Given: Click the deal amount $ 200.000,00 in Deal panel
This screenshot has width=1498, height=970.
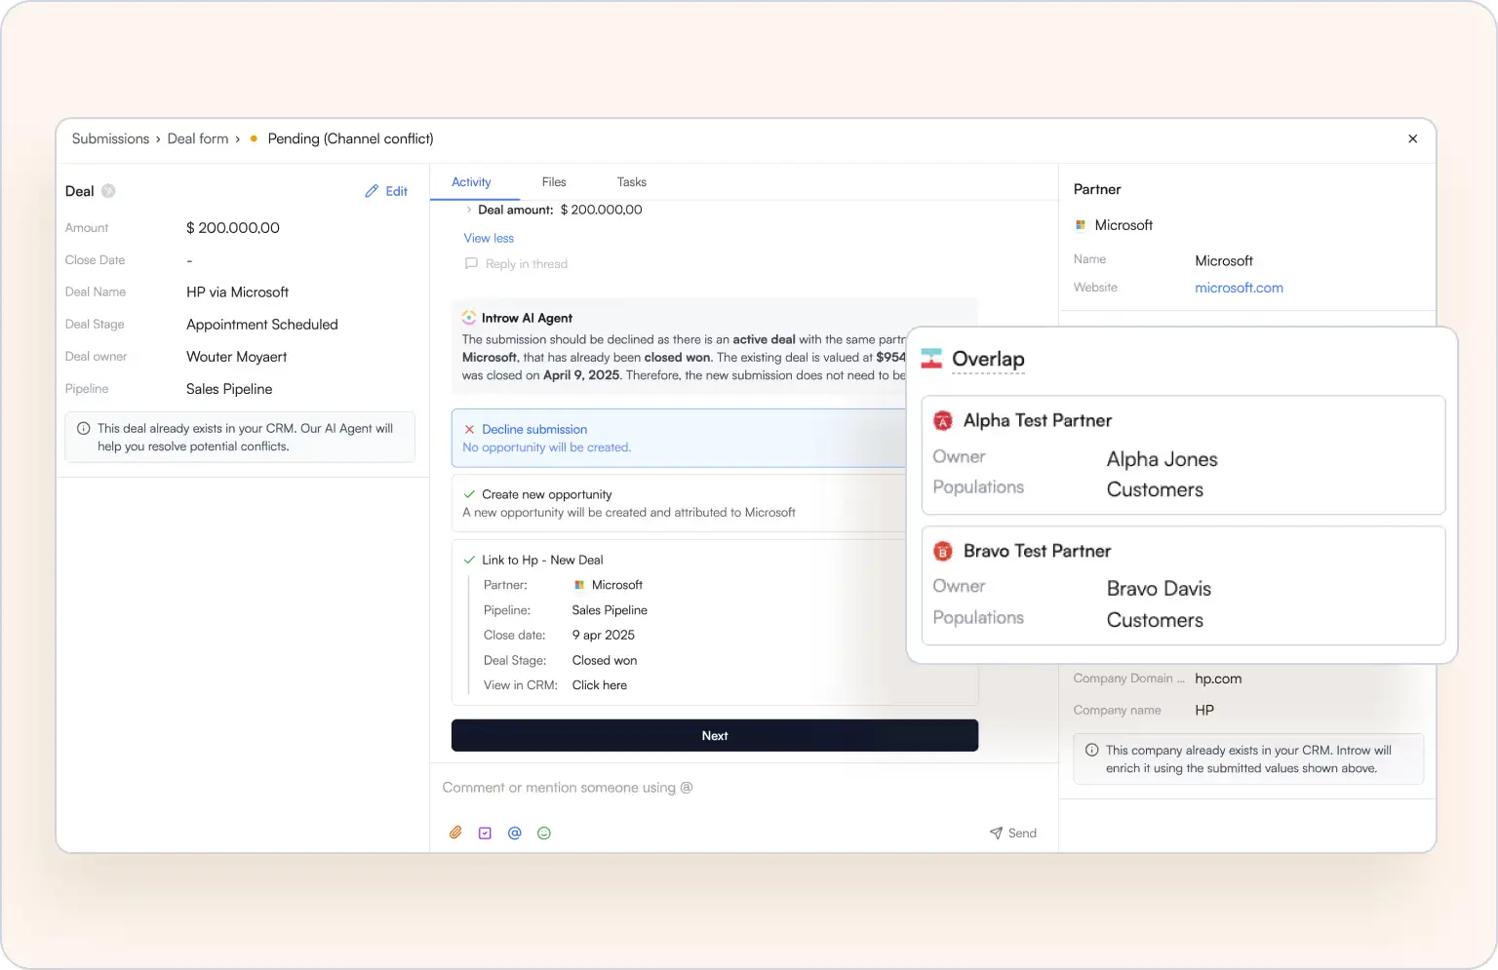Looking at the screenshot, I should (233, 228).
